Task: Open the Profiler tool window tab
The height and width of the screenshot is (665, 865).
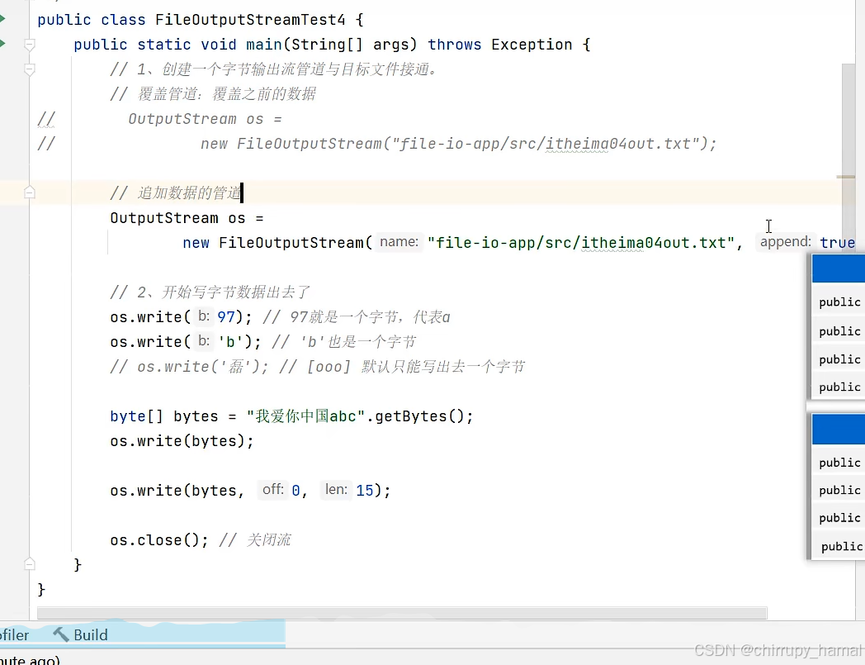Action: tap(14, 634)
